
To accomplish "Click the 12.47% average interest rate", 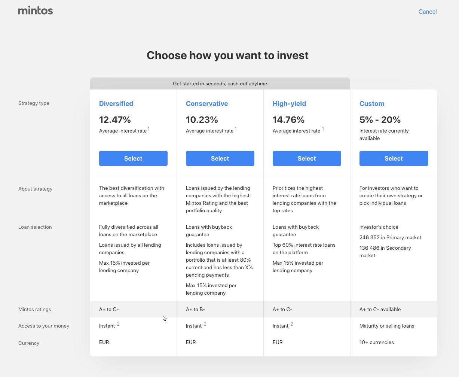I will [115, 120].
